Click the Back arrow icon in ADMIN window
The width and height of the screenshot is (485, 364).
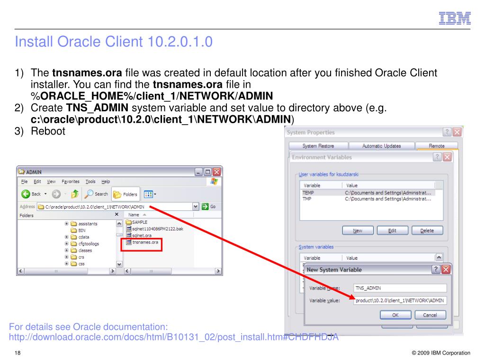(x=26, y=194)
